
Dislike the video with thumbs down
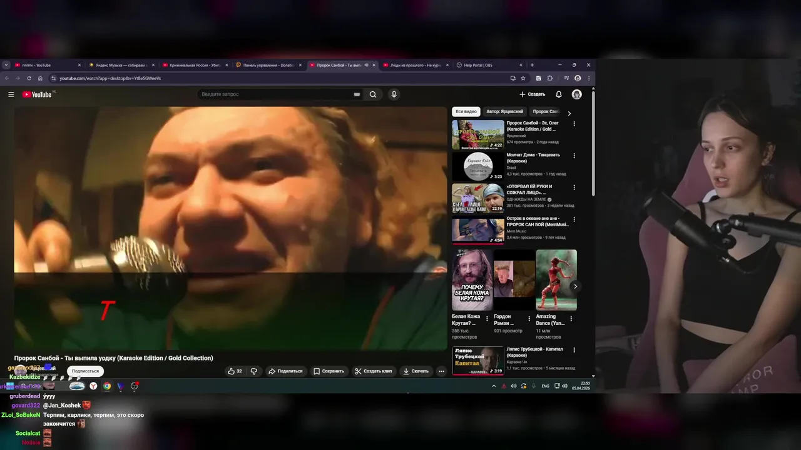coord(254,371)
